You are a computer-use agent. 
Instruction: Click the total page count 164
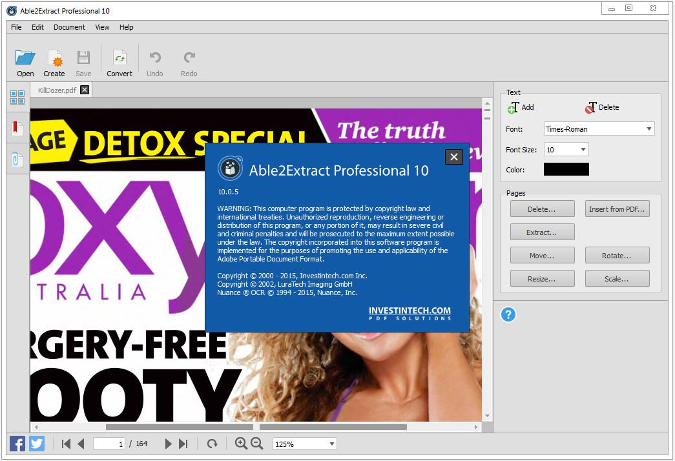coord(141,444)
